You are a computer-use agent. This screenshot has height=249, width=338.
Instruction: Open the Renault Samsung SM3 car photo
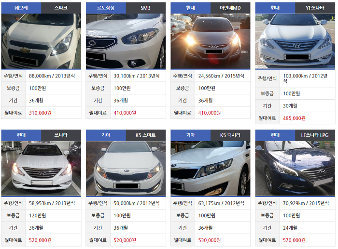pyautogui.click(x=126, y=41)
